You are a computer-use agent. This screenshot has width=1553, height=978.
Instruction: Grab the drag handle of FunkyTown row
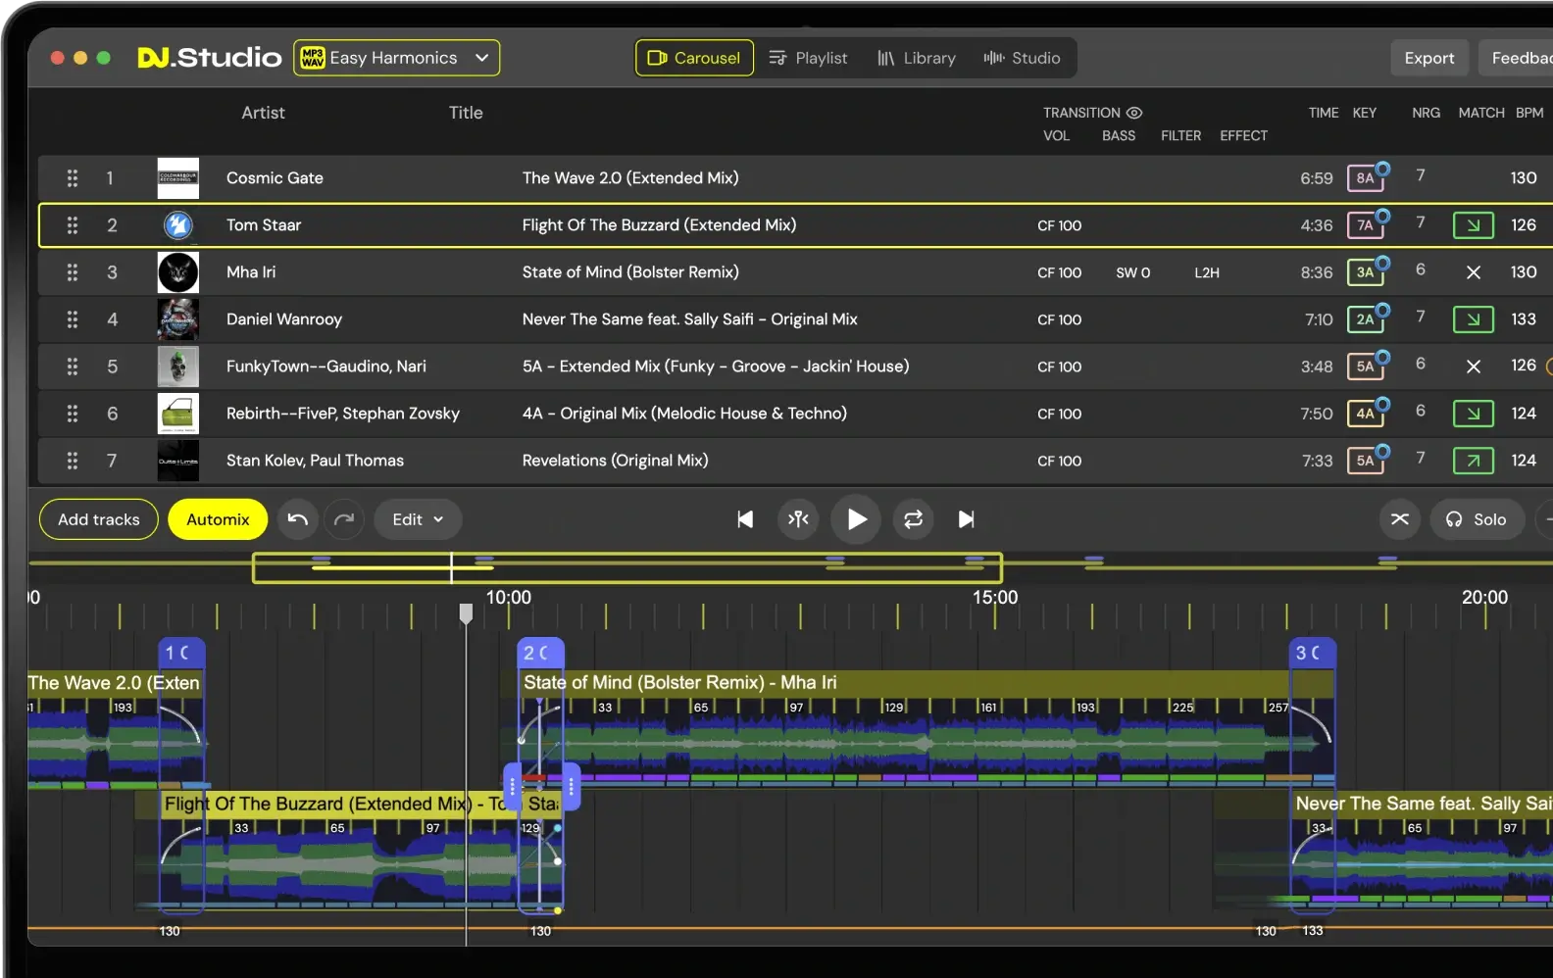(x=72, y=366)
